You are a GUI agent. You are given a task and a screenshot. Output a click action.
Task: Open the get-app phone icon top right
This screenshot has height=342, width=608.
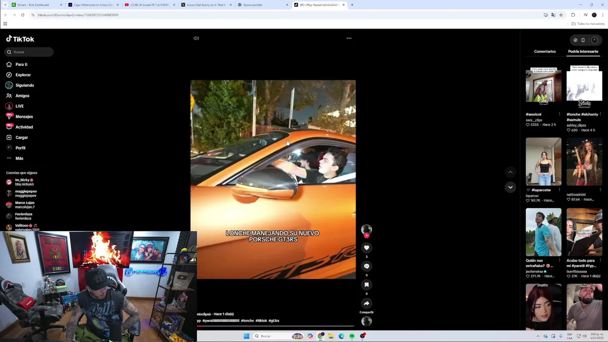pyautogui.click(x=583, y=40)
